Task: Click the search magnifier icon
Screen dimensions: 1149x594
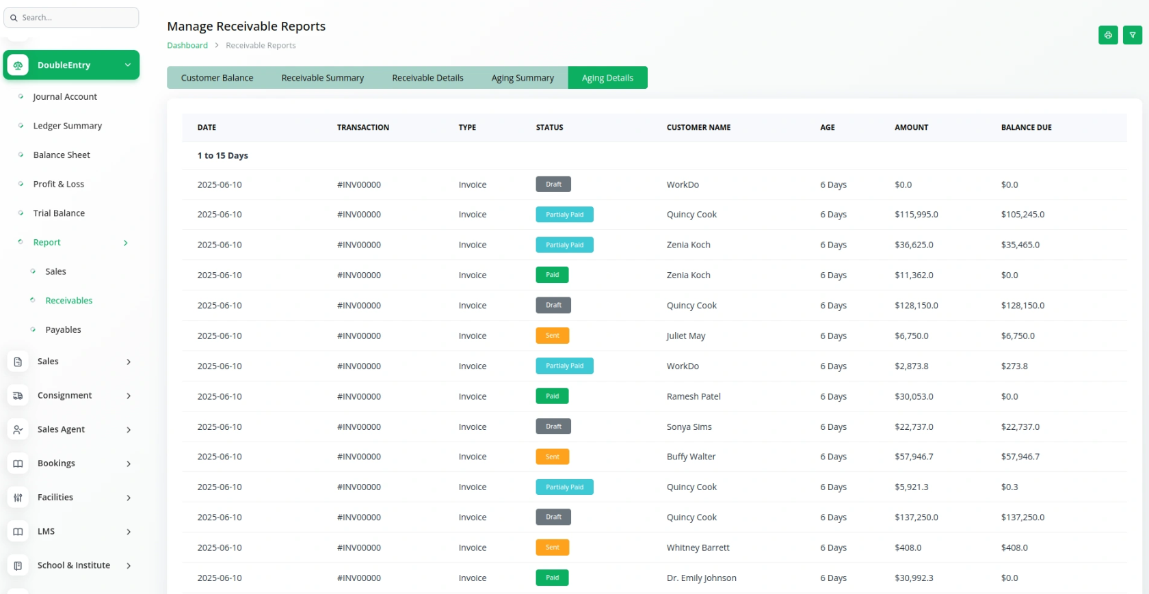Action: [14, 18]
